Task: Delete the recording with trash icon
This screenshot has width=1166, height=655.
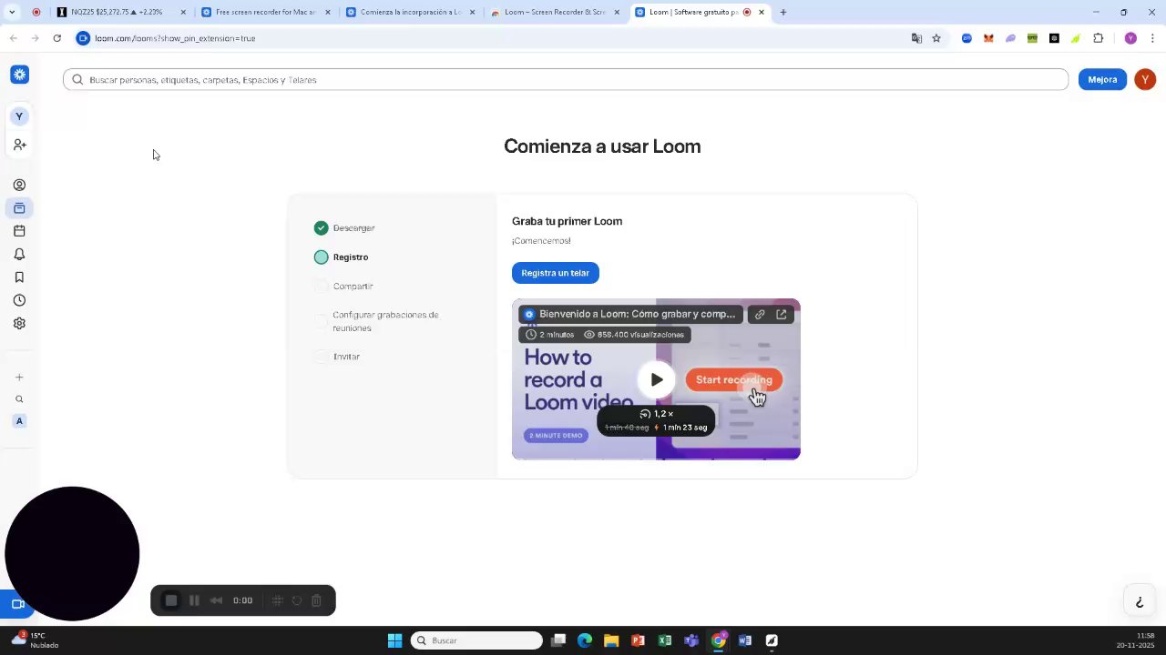Action: (x=316, y=600)
